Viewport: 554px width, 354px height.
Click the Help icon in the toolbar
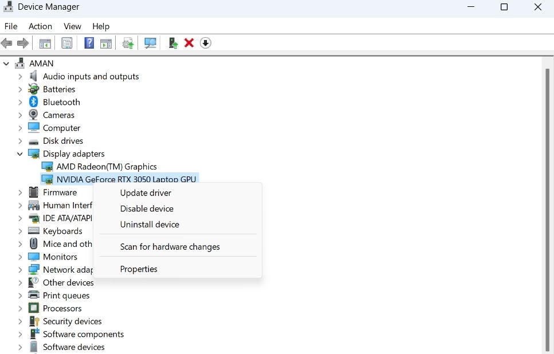[x=89, y=42]
